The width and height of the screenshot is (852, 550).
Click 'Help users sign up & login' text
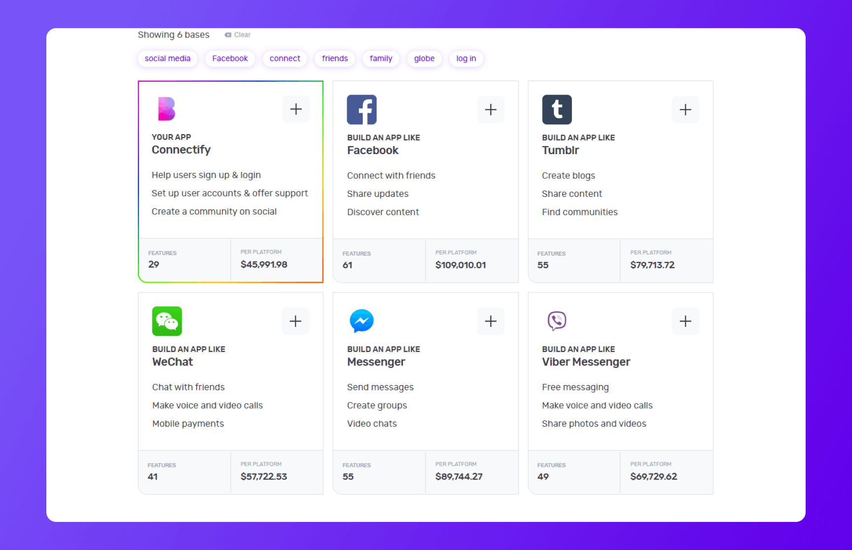206,175
